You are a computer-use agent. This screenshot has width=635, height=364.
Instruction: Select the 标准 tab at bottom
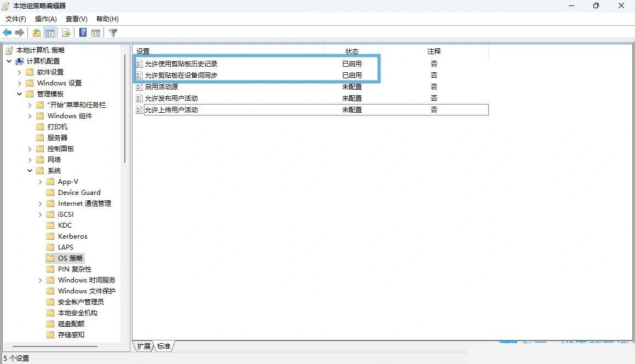(164, 346)
